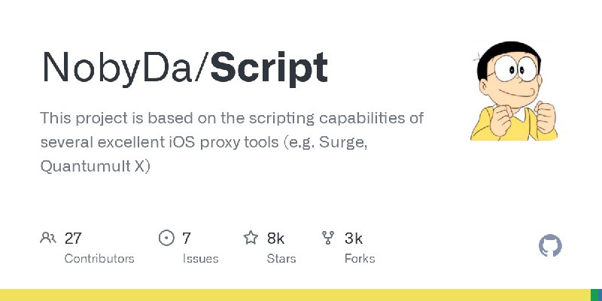Click the Stars label
Viewport: 602px width, 301px height.
point(281,258)
